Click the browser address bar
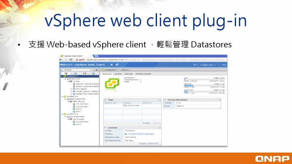Image resolution: width=292 pixels, height=164 pixels. (151, 60)
